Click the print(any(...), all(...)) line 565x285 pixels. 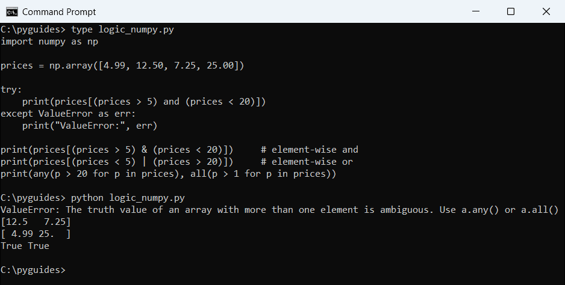[x=168, y=174]
